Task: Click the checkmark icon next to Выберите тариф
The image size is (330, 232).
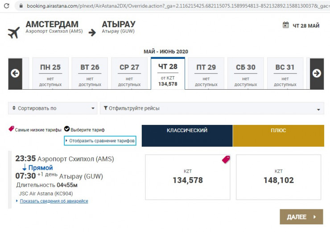Action: click(67, 129)
